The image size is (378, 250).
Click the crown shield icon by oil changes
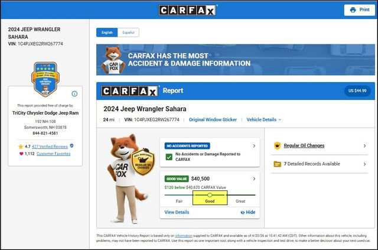(x=278, y=146)
